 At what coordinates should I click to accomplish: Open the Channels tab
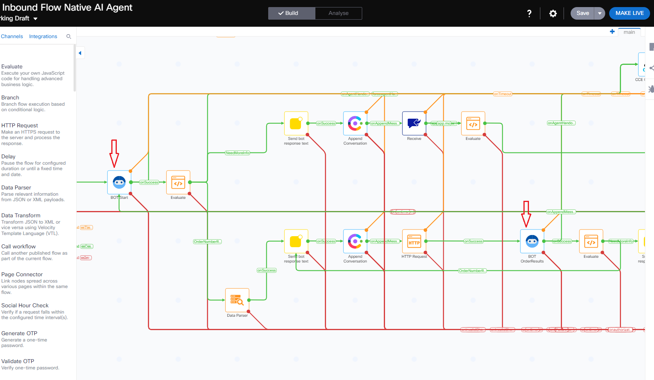(12, 37)
